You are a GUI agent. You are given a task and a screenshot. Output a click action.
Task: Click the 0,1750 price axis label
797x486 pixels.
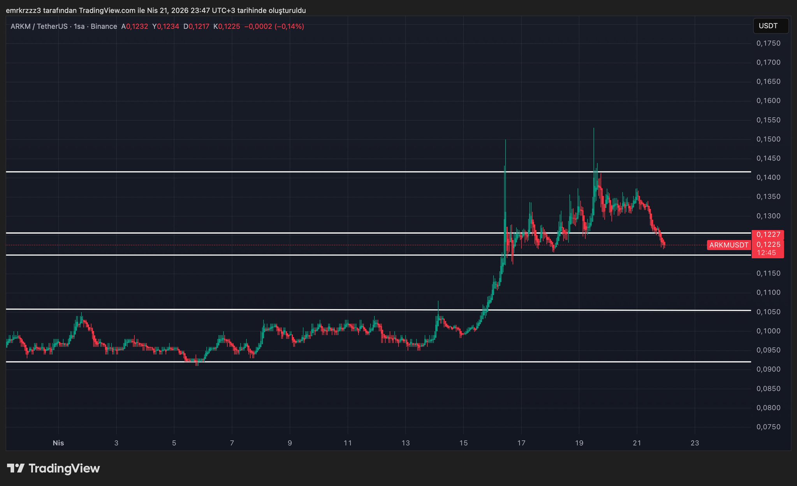[x=768, y=43]
